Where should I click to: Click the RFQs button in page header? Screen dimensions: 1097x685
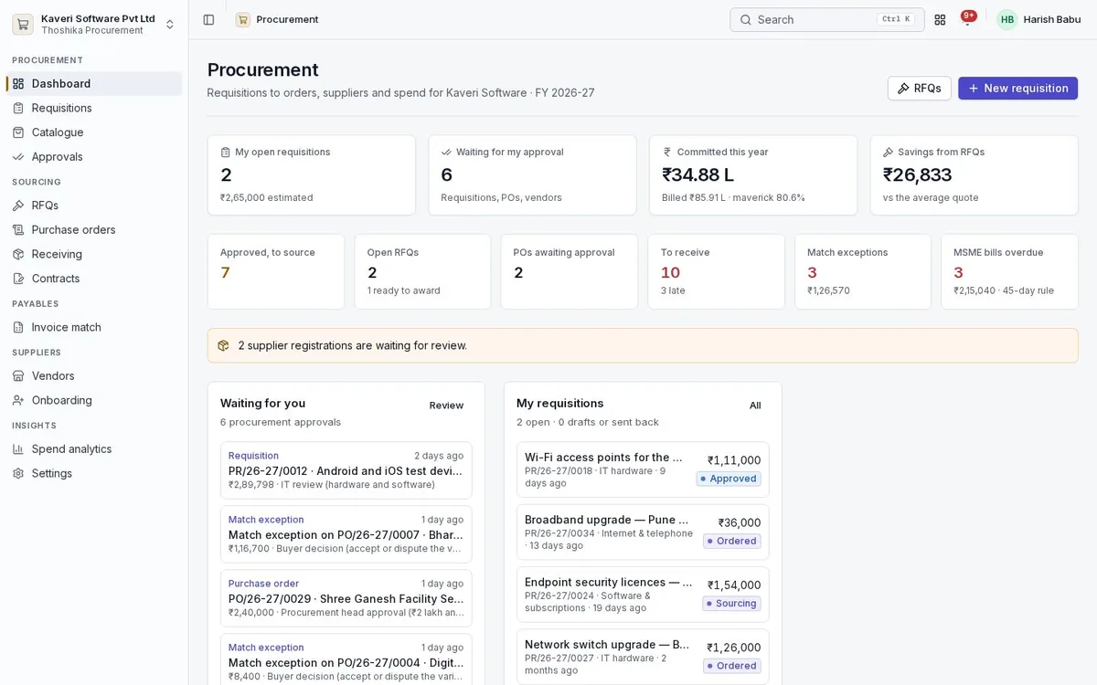tap(919, 88)
